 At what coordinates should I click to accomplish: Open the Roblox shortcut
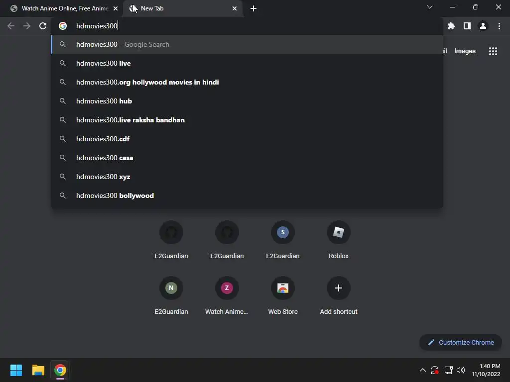pos(339,240)
